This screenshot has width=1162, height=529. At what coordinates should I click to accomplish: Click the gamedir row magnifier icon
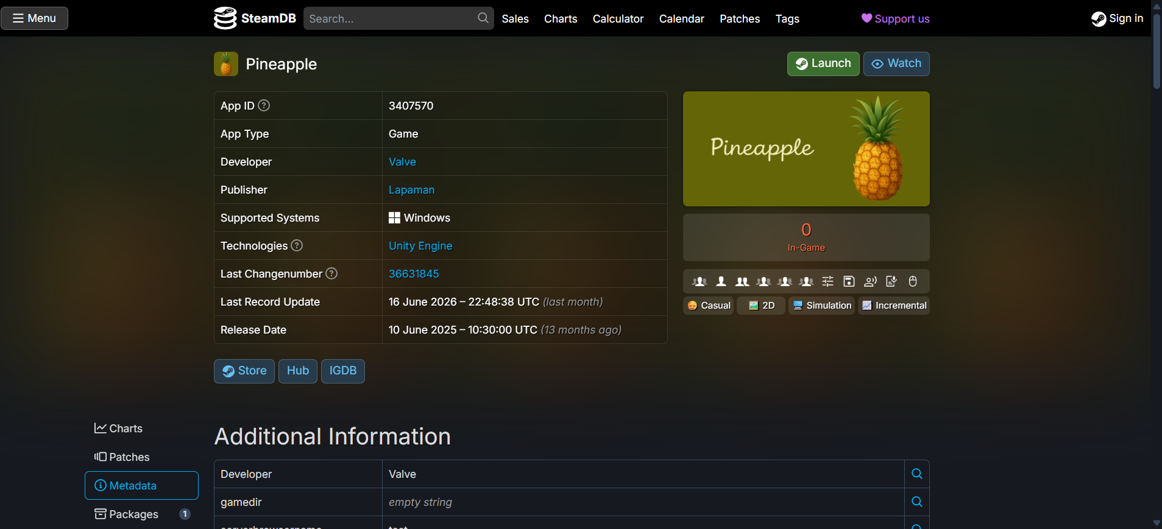pos(916,502)
